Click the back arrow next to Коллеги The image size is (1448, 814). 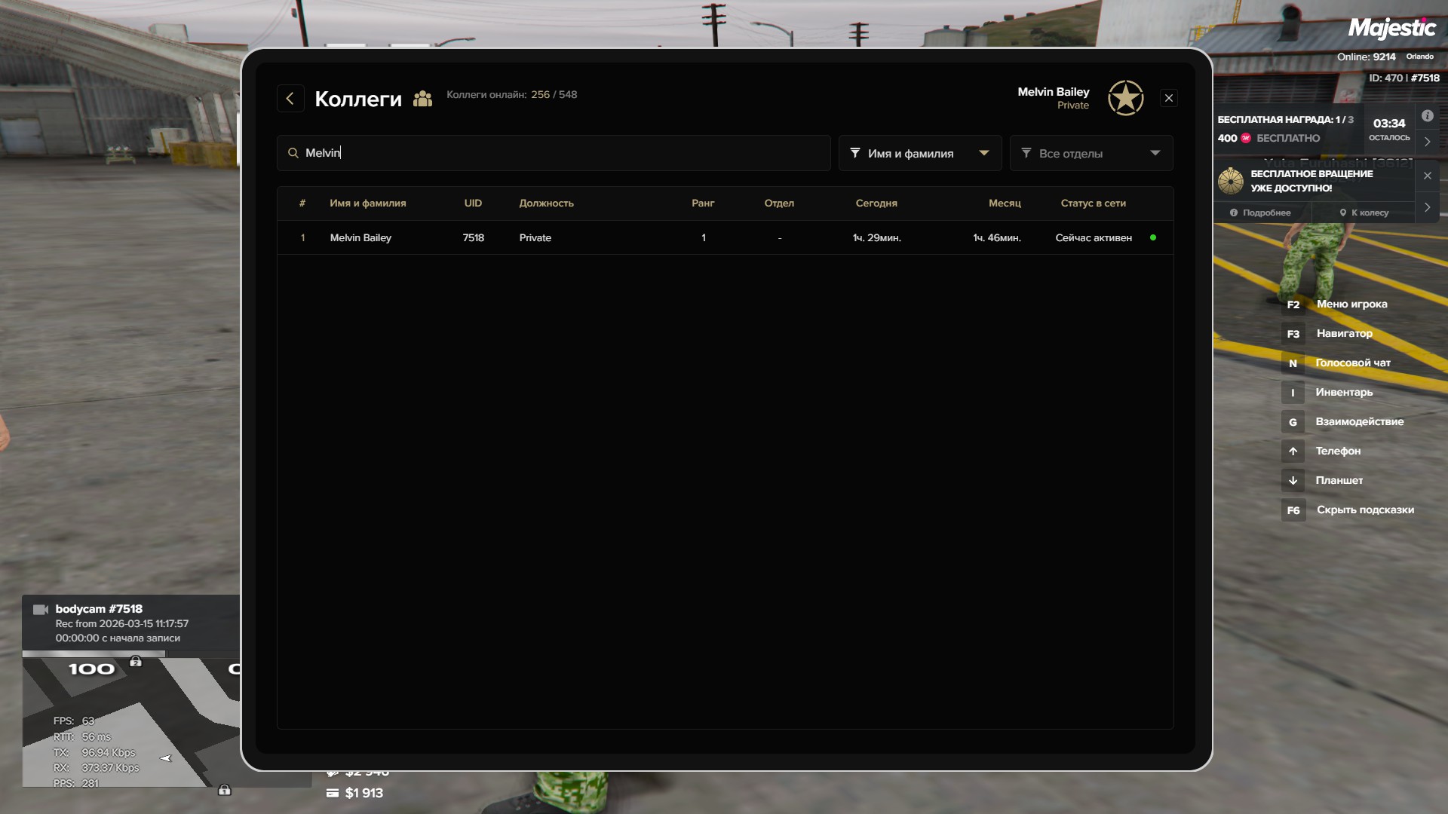pos(290,99)
